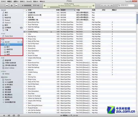Uncheck Rockin To Beat checkbox
The width and height of the screenshot is (138, 117).
pyautogui.click(x=26, y=55)
